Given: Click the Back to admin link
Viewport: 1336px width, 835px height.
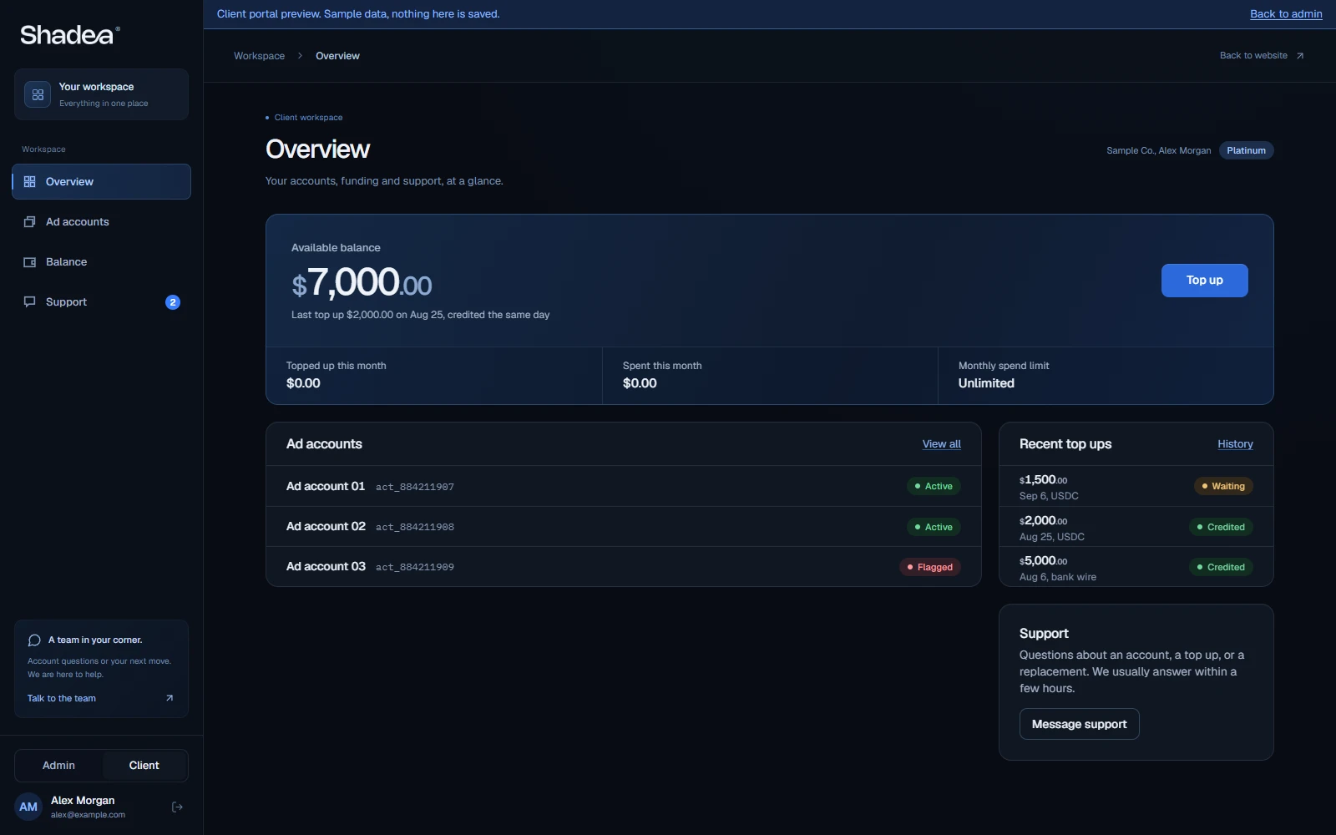Looking at the screenshot, I should 1286,14.
